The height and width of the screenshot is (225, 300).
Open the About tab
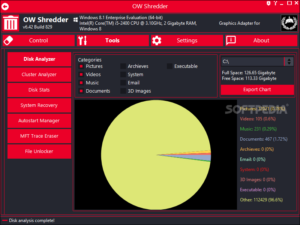[x=261, y=40]
